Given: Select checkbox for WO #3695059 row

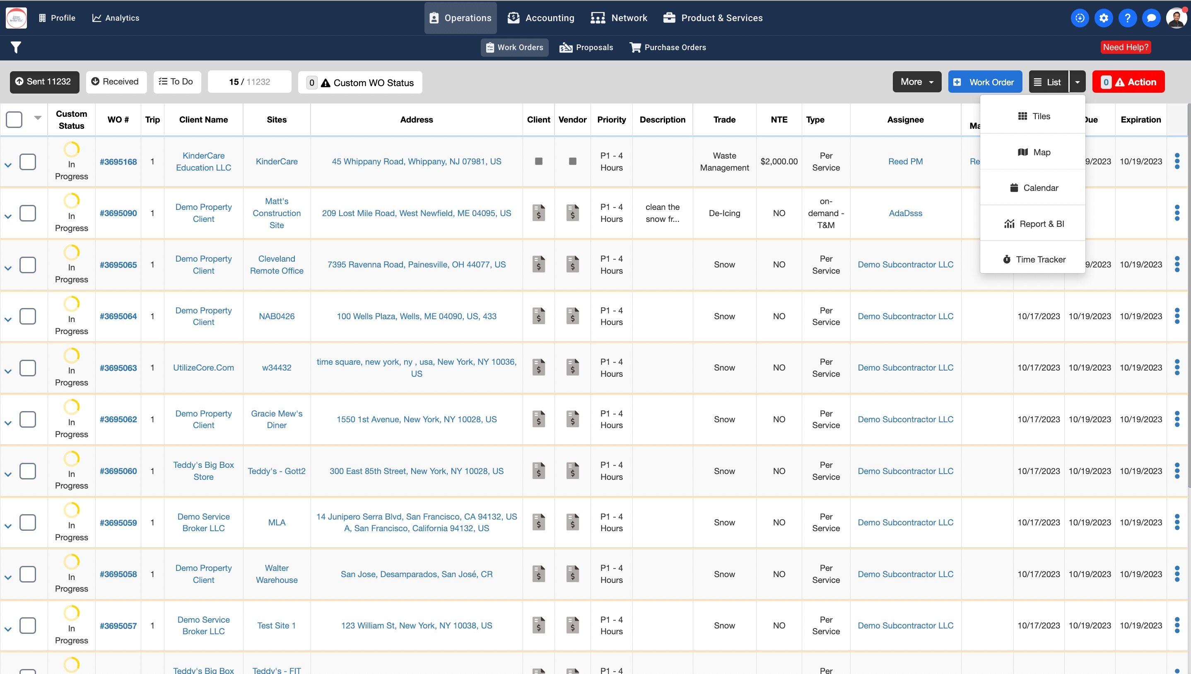Looking at the screenshot, I should pos(28,522).
